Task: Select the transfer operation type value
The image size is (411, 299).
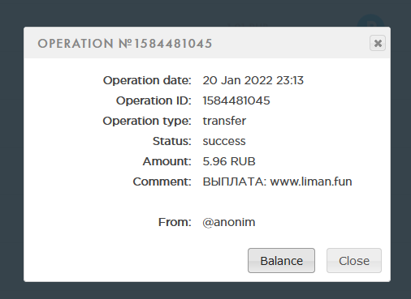Action: click(x=224, y=121)
